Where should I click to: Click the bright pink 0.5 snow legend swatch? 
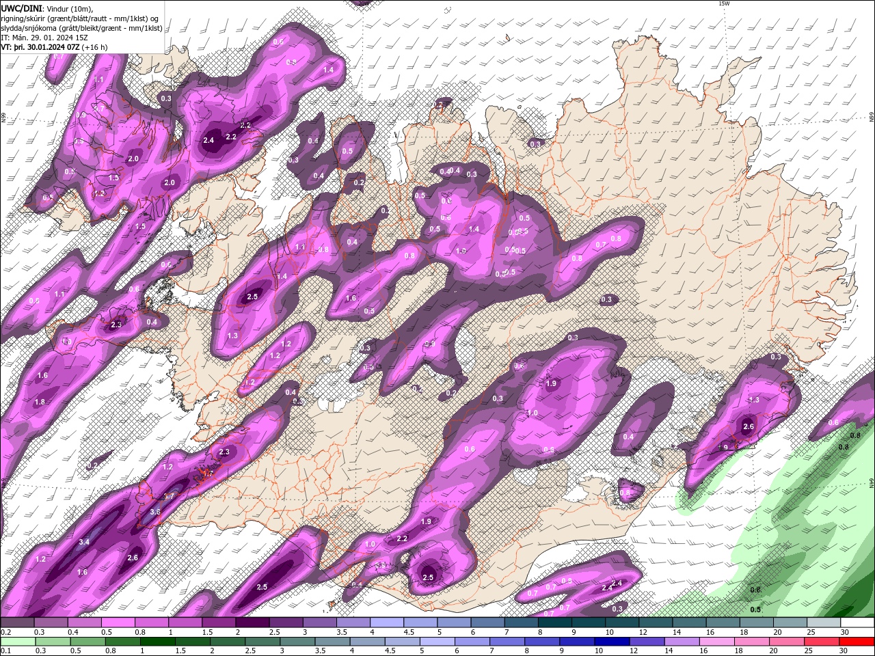118,623
